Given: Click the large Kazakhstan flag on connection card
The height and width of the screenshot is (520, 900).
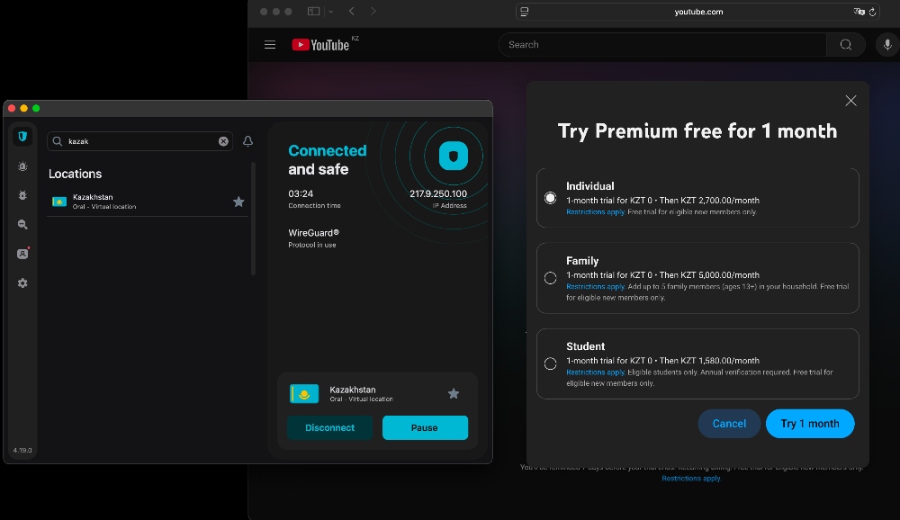Looking at the screenshot, I should point(304,394).
